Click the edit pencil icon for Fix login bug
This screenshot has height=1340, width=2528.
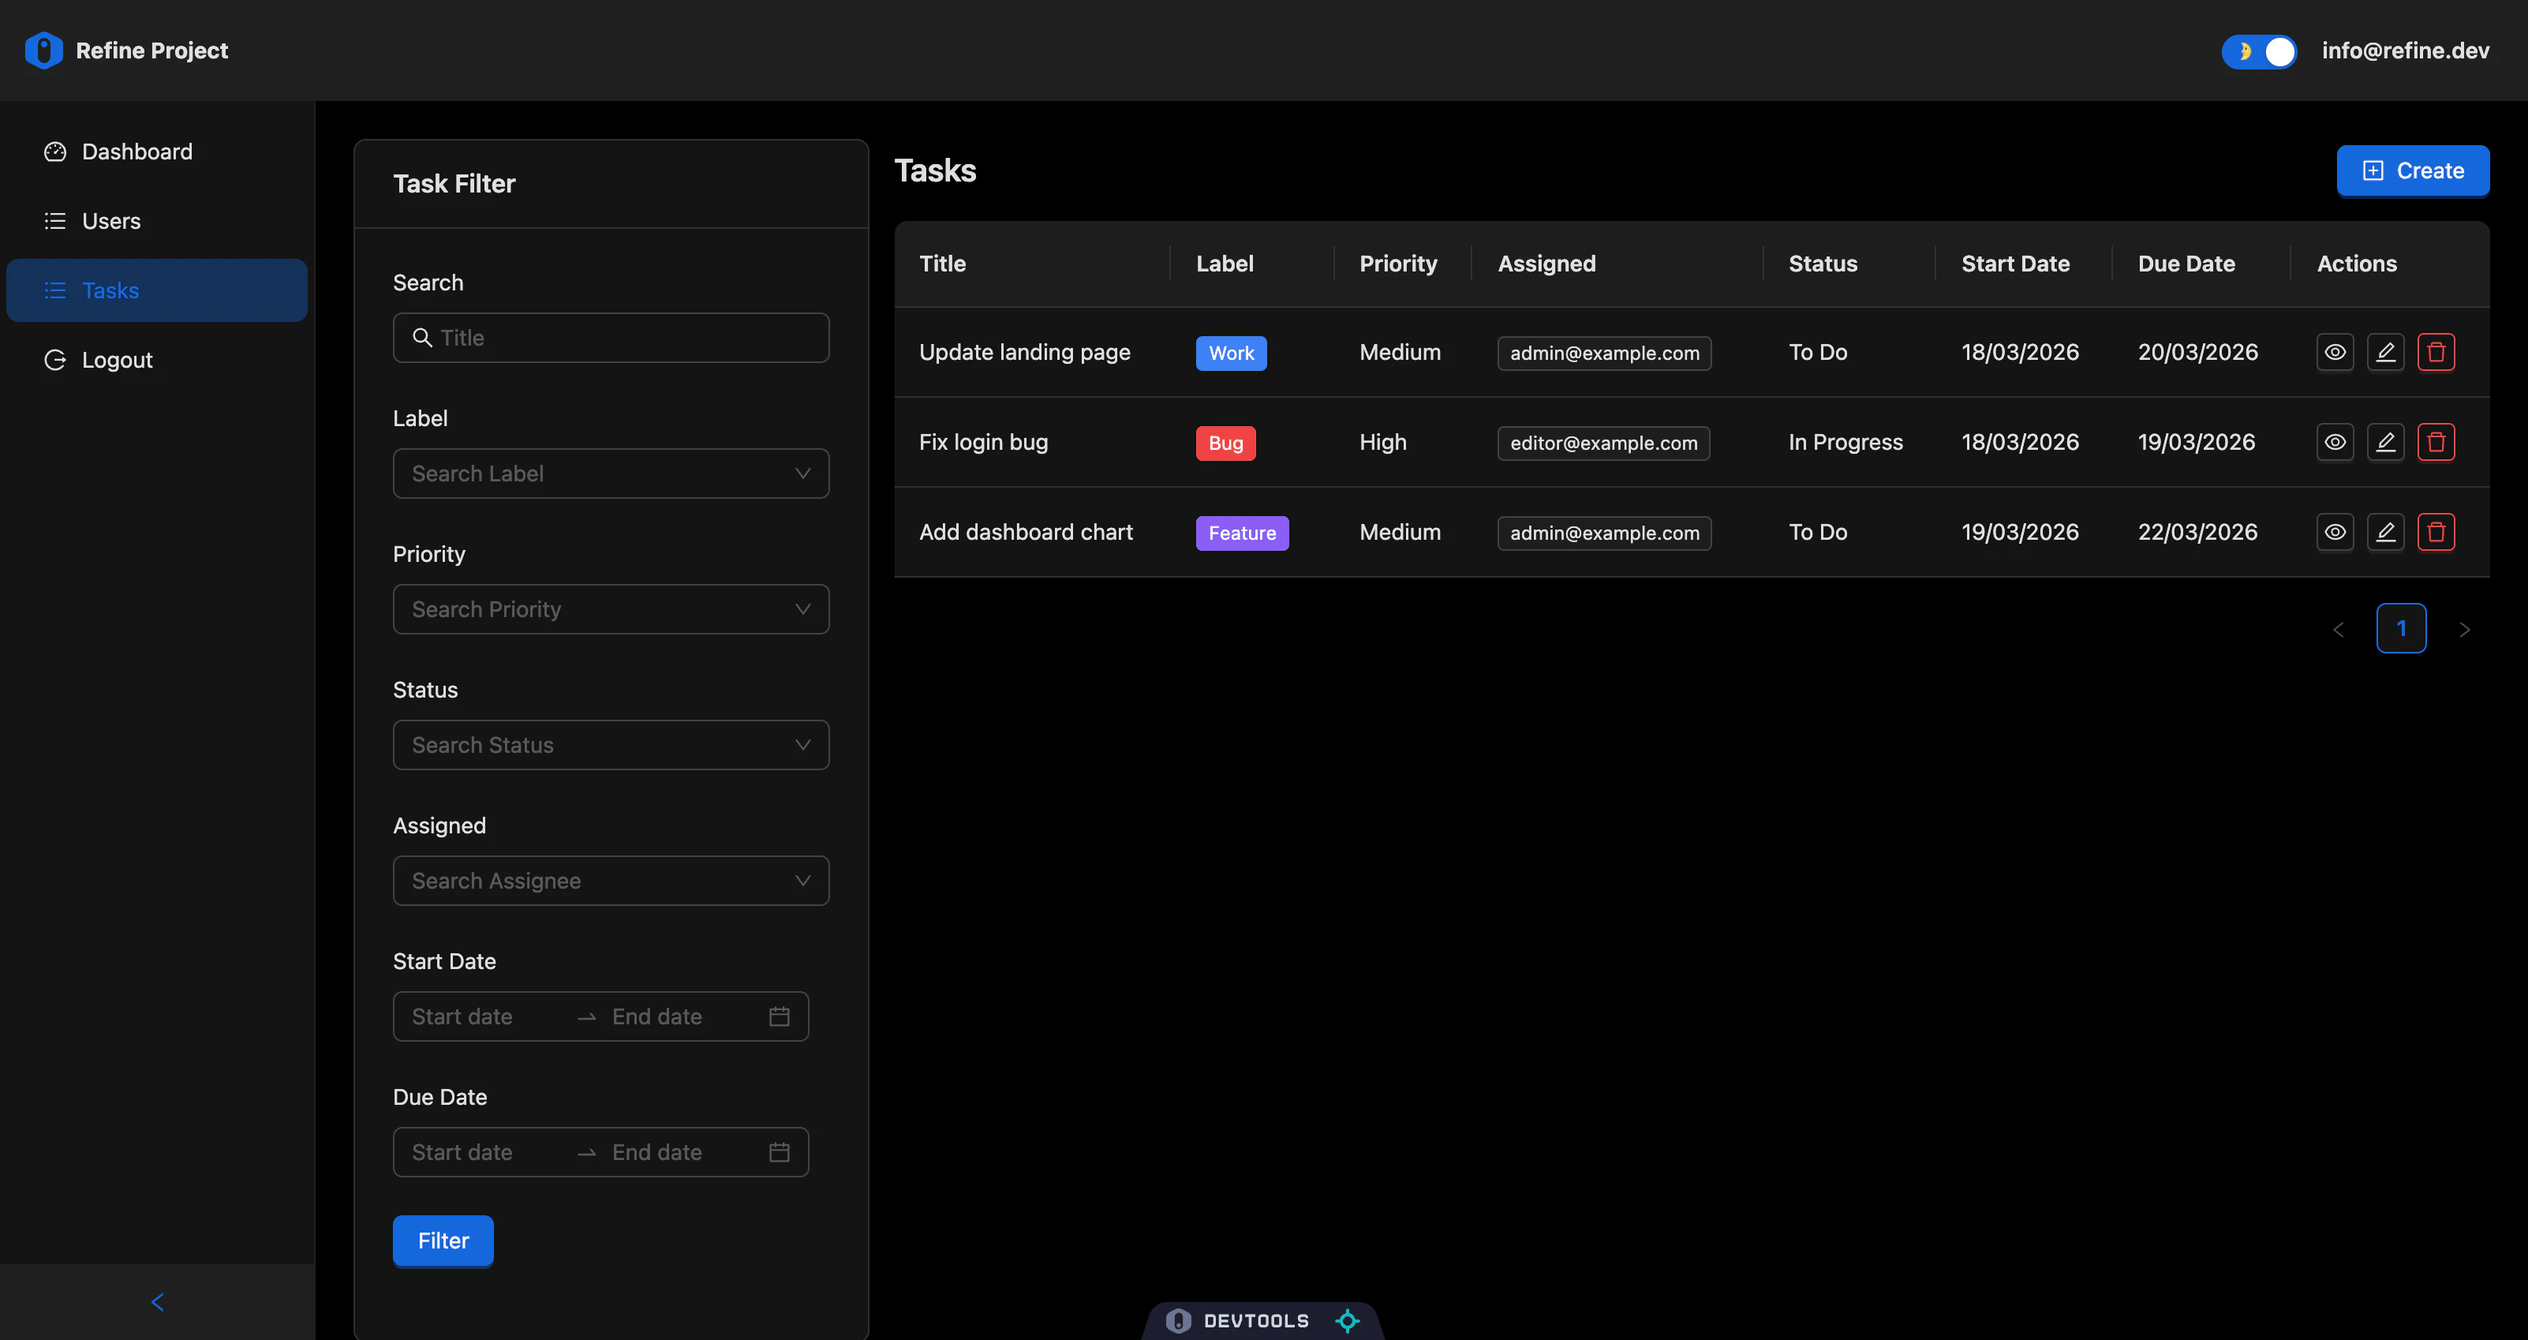(2386, 442)
